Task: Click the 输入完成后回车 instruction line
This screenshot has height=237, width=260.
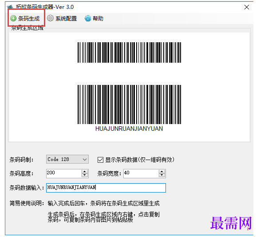Action: click(x=104, y=203)
